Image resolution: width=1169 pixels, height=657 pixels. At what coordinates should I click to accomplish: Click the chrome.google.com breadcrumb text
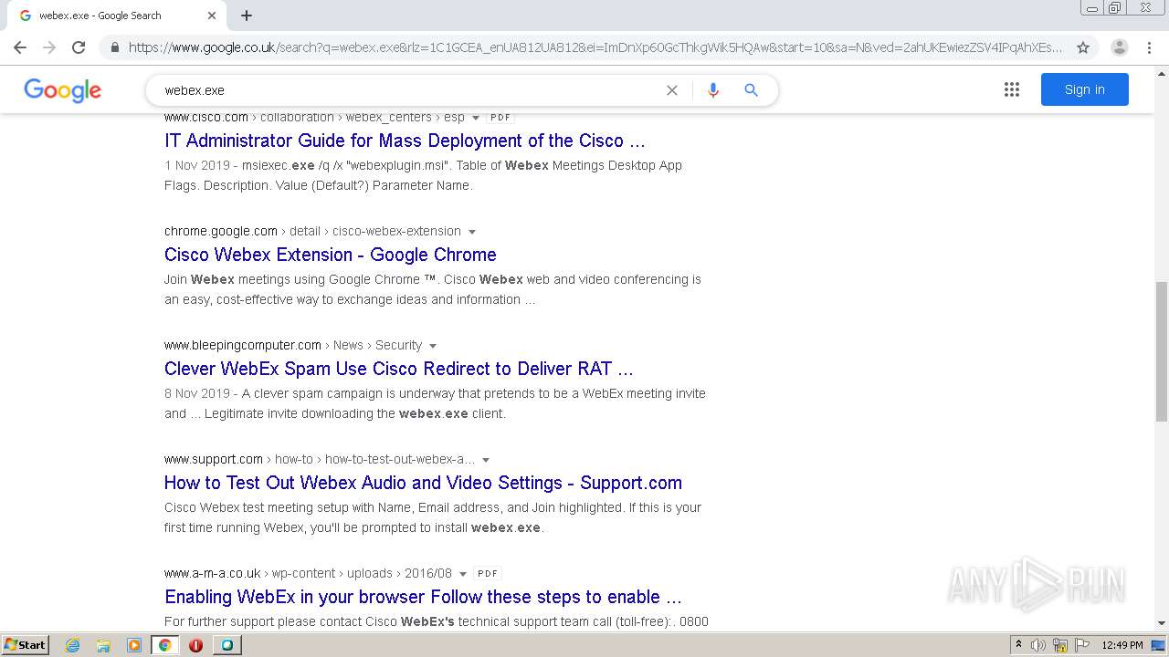pyautogui.click(x=221, y=231)
